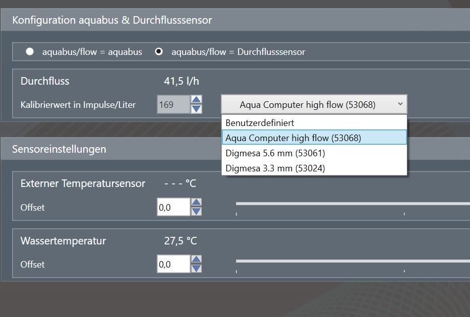Screen dimensions: 470x317
Task: Click the Kalibrierwert field showing 169
Action: pyautogui.click(x=173, y=104)
